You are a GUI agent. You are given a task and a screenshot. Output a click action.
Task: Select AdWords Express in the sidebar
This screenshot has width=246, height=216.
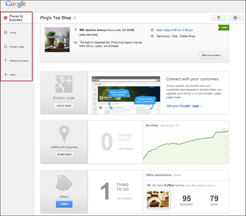click(x=19, y=61)
